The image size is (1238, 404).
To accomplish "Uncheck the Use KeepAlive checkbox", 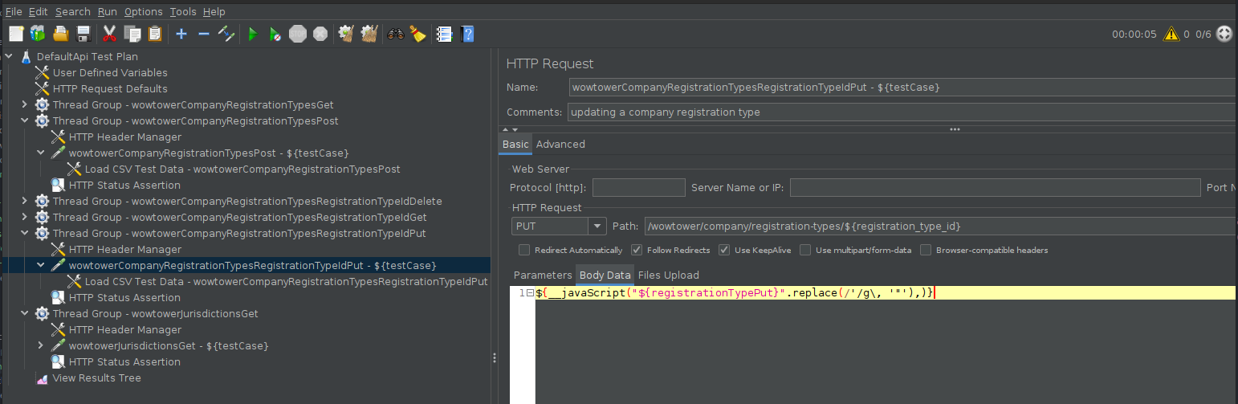I will (x=724, y=250).
